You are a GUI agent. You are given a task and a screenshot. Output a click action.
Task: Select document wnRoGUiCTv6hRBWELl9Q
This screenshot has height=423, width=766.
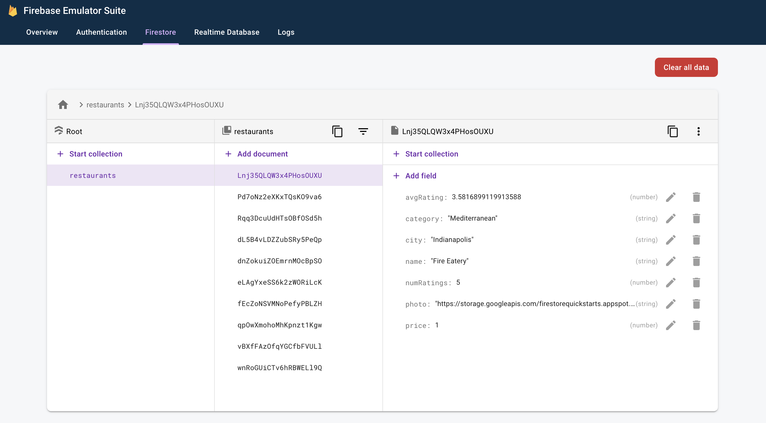click(x=280, y=368)
